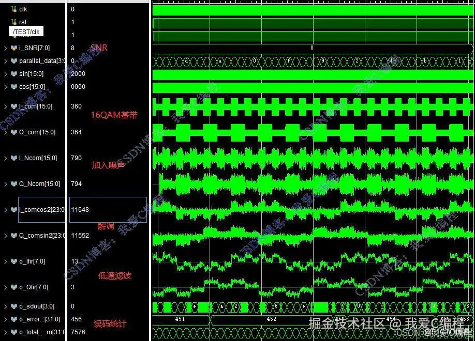The image size is (475, 341).
Task: Click the value 360 for I_com
Action: coord(77,106)
